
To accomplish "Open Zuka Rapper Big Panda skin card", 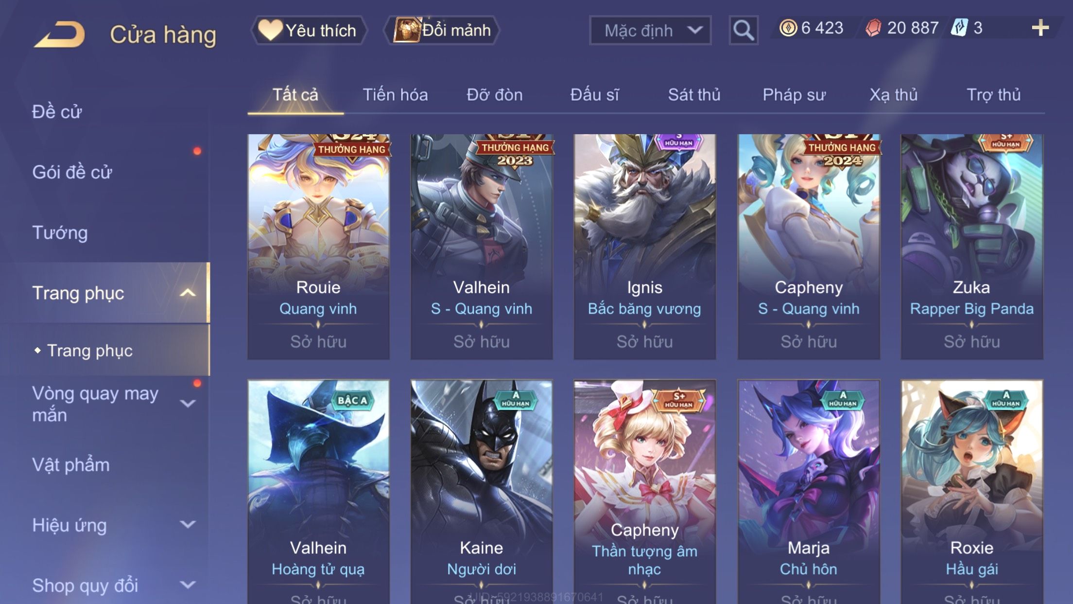I will 971,247.
